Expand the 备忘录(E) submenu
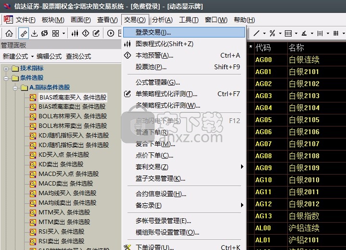 pyautogui.click(x=184, y=205)
